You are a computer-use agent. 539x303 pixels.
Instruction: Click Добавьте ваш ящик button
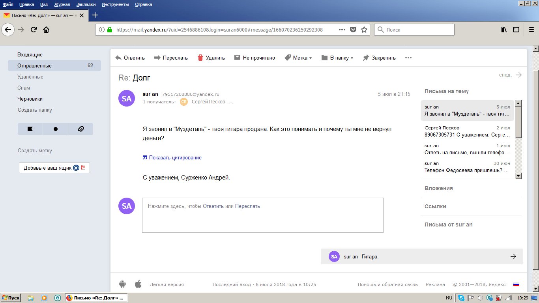54,168
